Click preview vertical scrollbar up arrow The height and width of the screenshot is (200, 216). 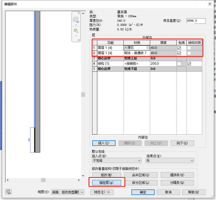(x=83, y=13)
